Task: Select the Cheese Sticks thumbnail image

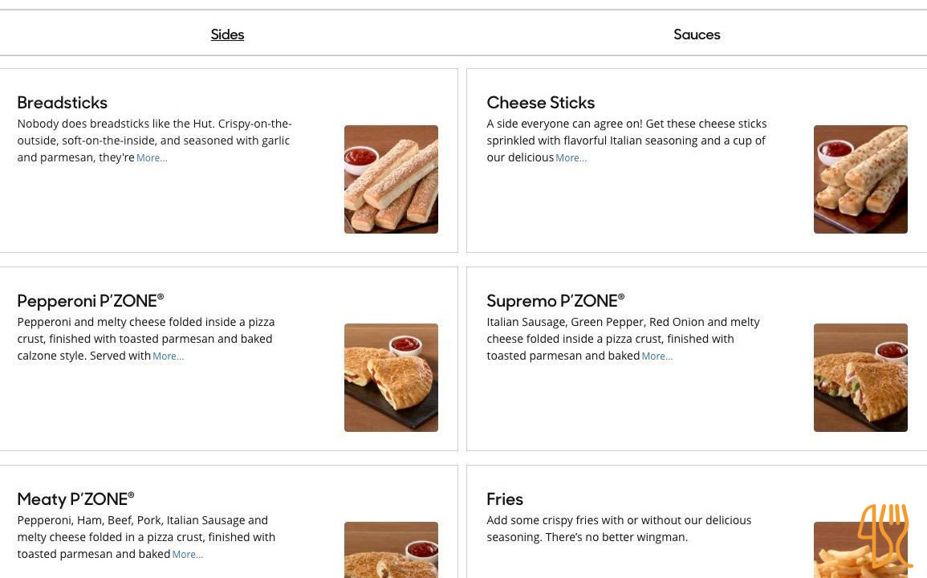Action: pos(860,178)
